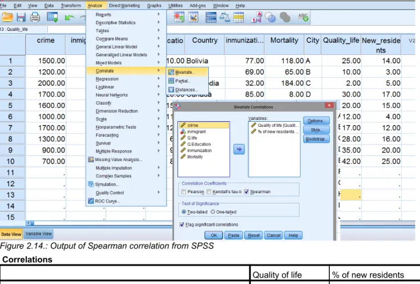420x284 pixels.
Task: Open the Recall recently used dialogs icon
Action: [52, 18]
